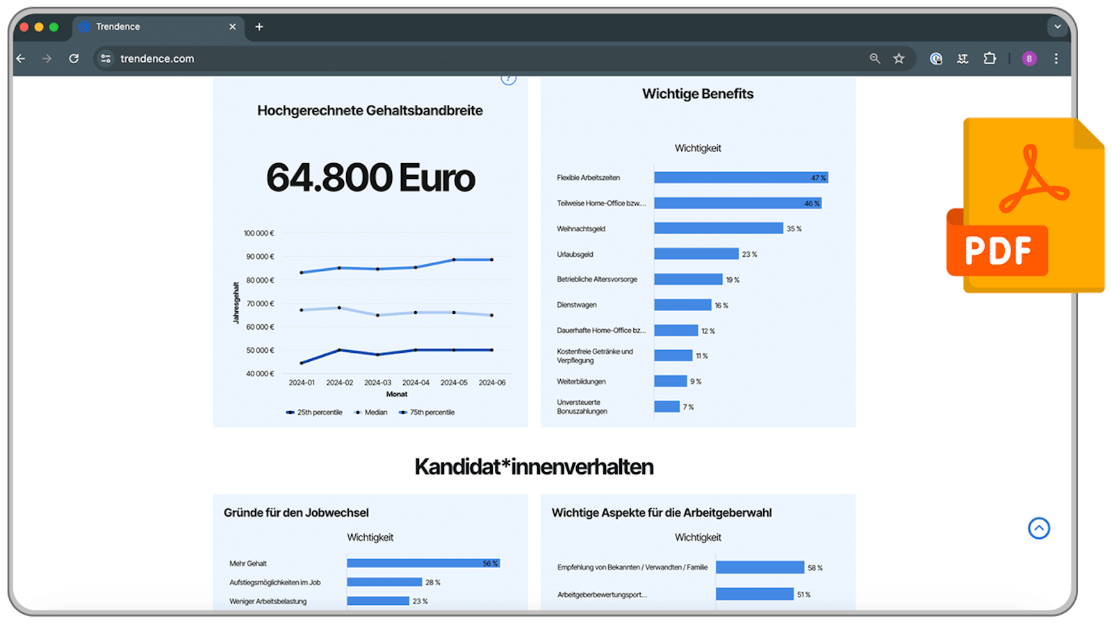1112x625 pixels.
Task: Click the orange PDF file icon
Action: coord(1025,205)
